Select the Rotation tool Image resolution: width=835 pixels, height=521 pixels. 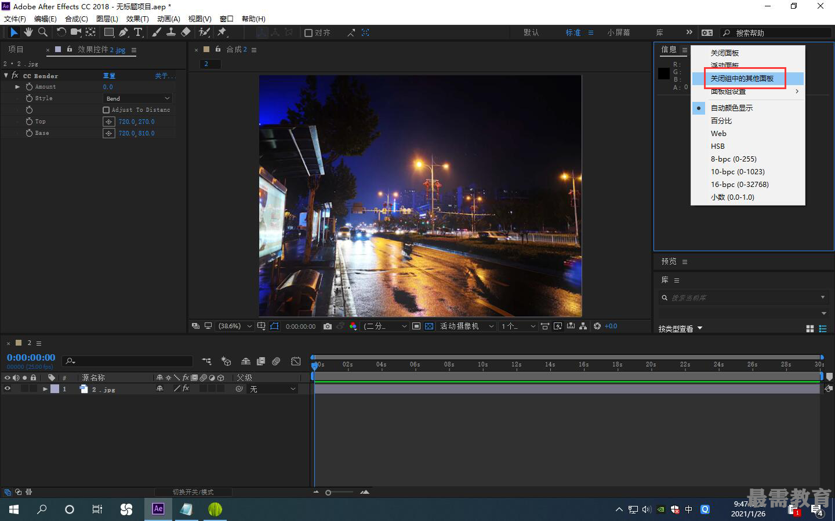coord(61,32)
